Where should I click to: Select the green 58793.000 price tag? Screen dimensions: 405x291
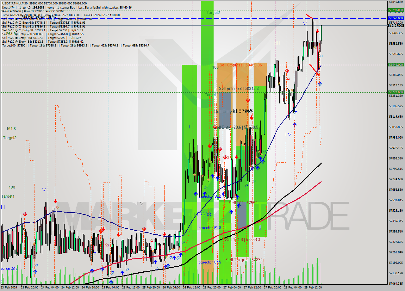(396, 10)
